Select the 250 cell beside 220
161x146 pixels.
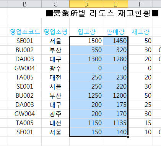pos(86,87)
